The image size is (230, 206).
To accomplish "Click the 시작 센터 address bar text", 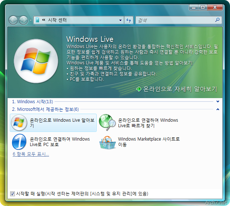I will coord(57,20).
